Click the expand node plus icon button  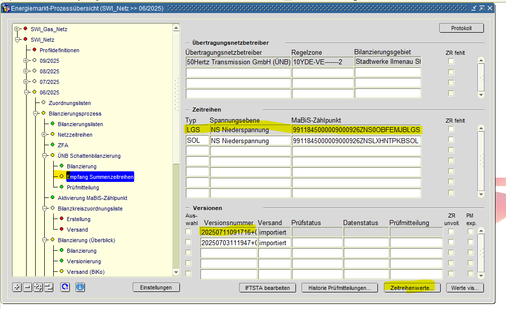17,287
